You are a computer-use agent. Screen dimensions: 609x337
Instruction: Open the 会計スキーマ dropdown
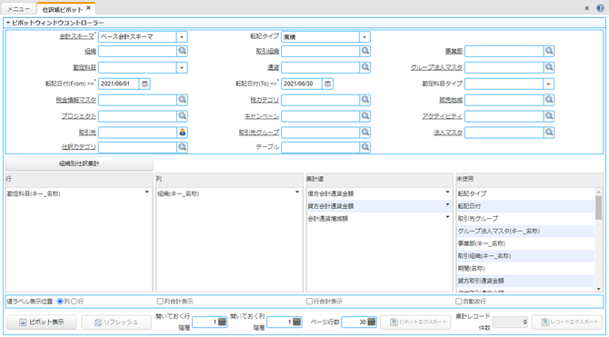[182, 37]
